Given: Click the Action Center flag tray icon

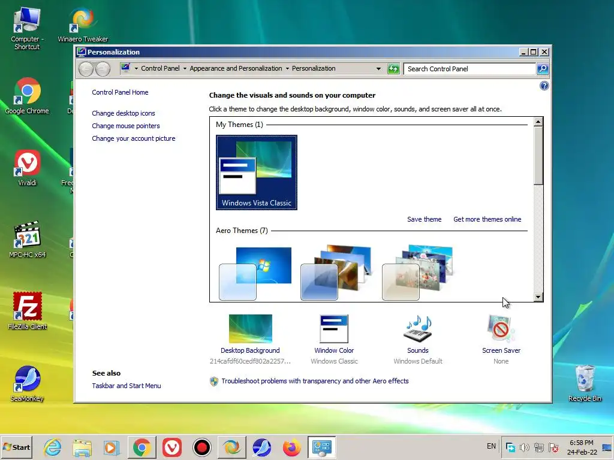Looking at the screenshot, I should 553,447.
